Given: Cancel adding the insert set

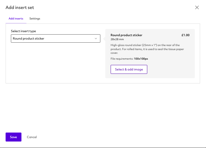Looking at the screenshot, I should point(32,137).
